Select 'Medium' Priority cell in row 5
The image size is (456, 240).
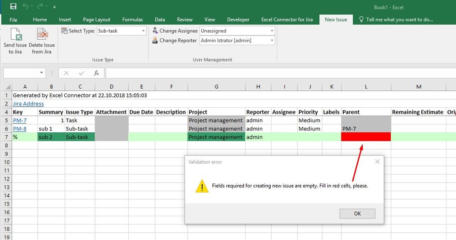click(309, 120)
